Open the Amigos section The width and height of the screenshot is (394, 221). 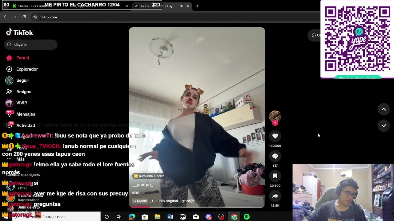point(24,92)
